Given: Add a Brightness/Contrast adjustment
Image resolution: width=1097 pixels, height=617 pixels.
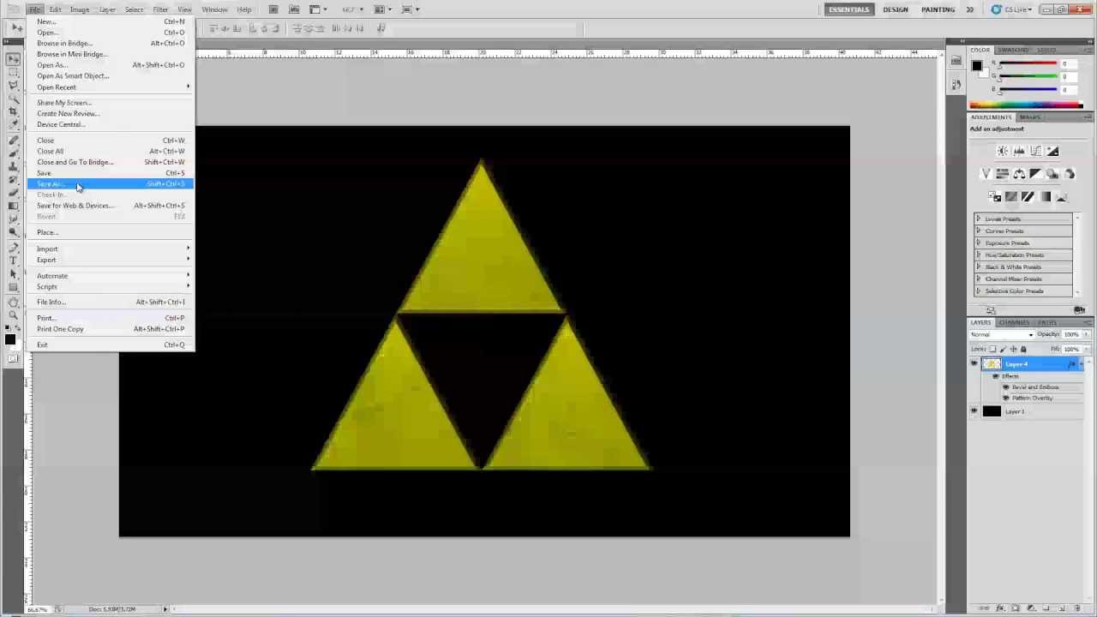Looking at the screenshot, I should 1002,152.
